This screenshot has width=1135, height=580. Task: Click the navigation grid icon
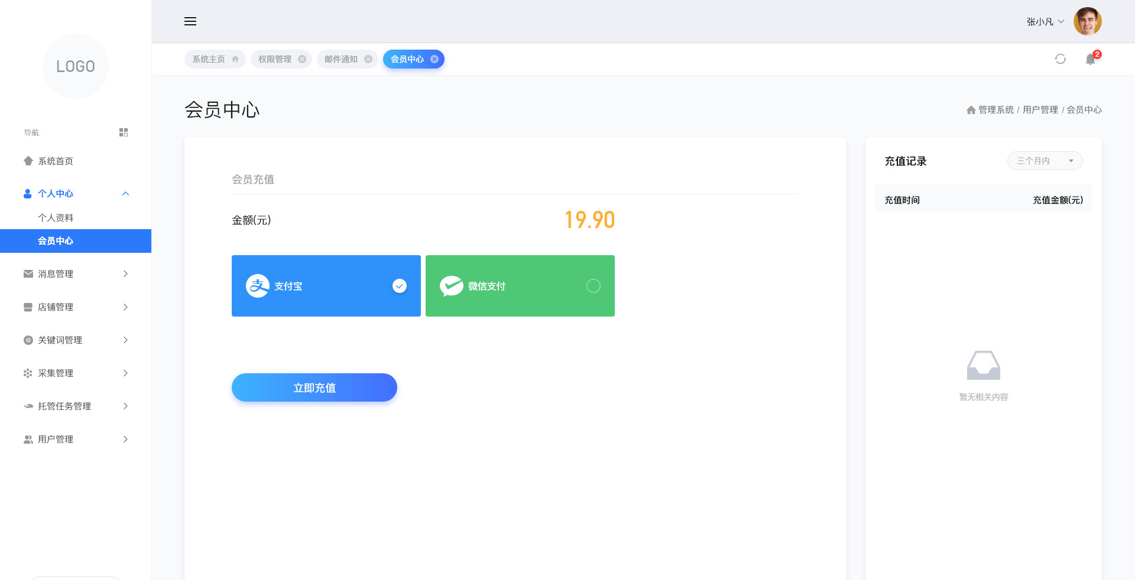point(124,132)
